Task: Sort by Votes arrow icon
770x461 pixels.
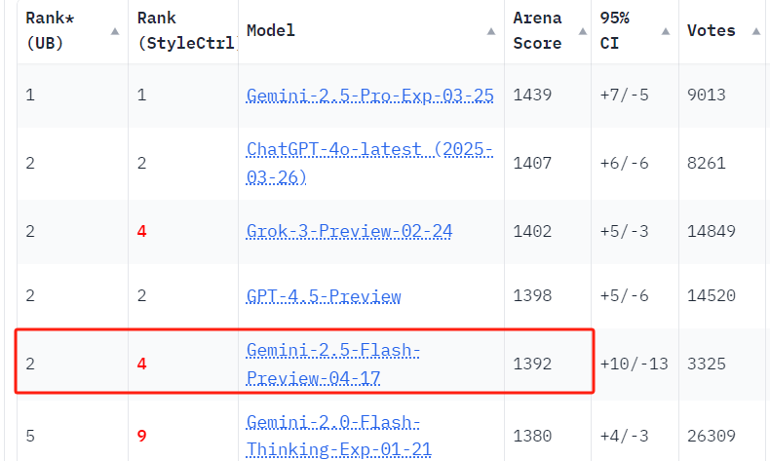Action: click(756, 31)
